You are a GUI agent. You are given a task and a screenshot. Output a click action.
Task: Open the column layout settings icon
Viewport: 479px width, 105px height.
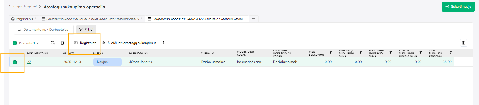463,43
